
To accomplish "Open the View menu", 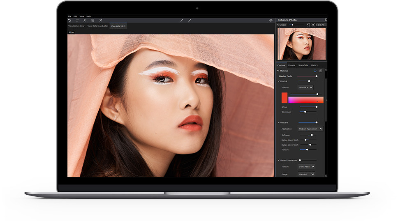I will pyautogui.click(x=82, y=16).
